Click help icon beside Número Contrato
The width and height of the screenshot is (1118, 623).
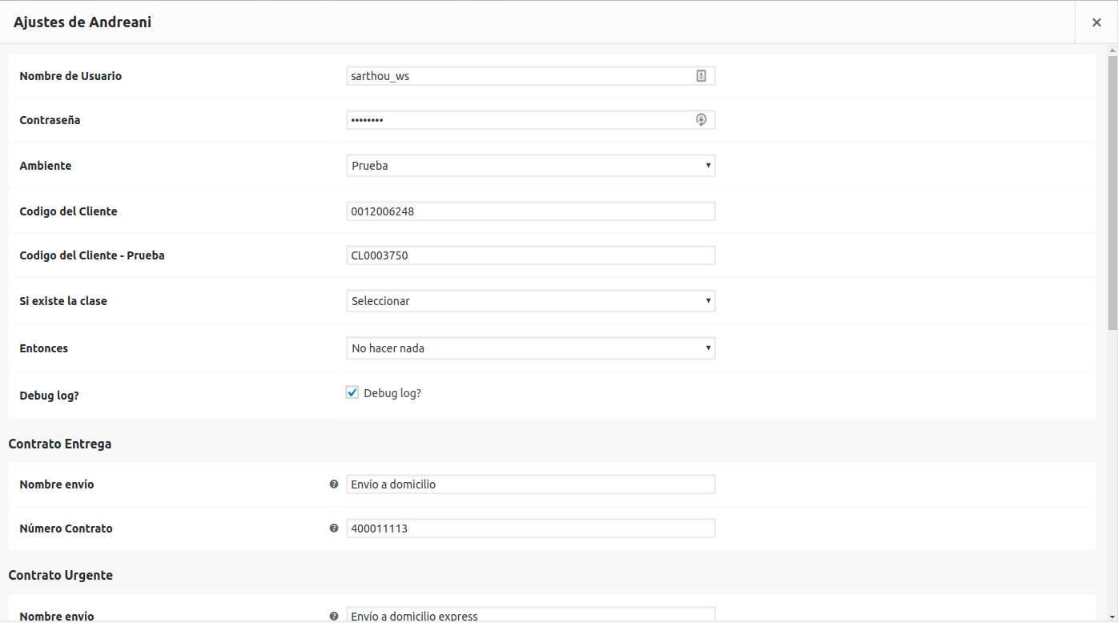(334, 529)
